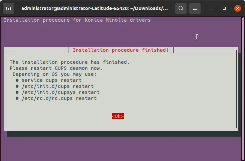
Task: Open the terminal search icon
Action: click(x=181, y=8)
